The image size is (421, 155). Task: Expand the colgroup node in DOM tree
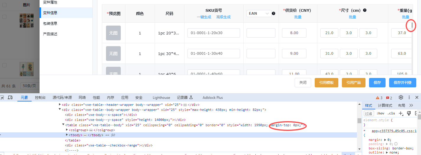click(x=67, y=130)
